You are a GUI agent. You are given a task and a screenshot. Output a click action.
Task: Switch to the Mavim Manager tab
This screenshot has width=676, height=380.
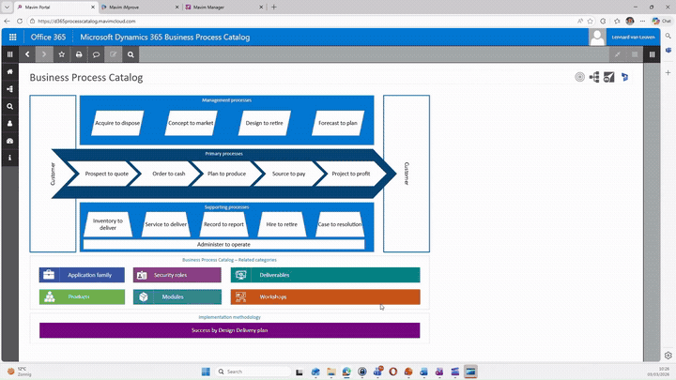[224, 8]
